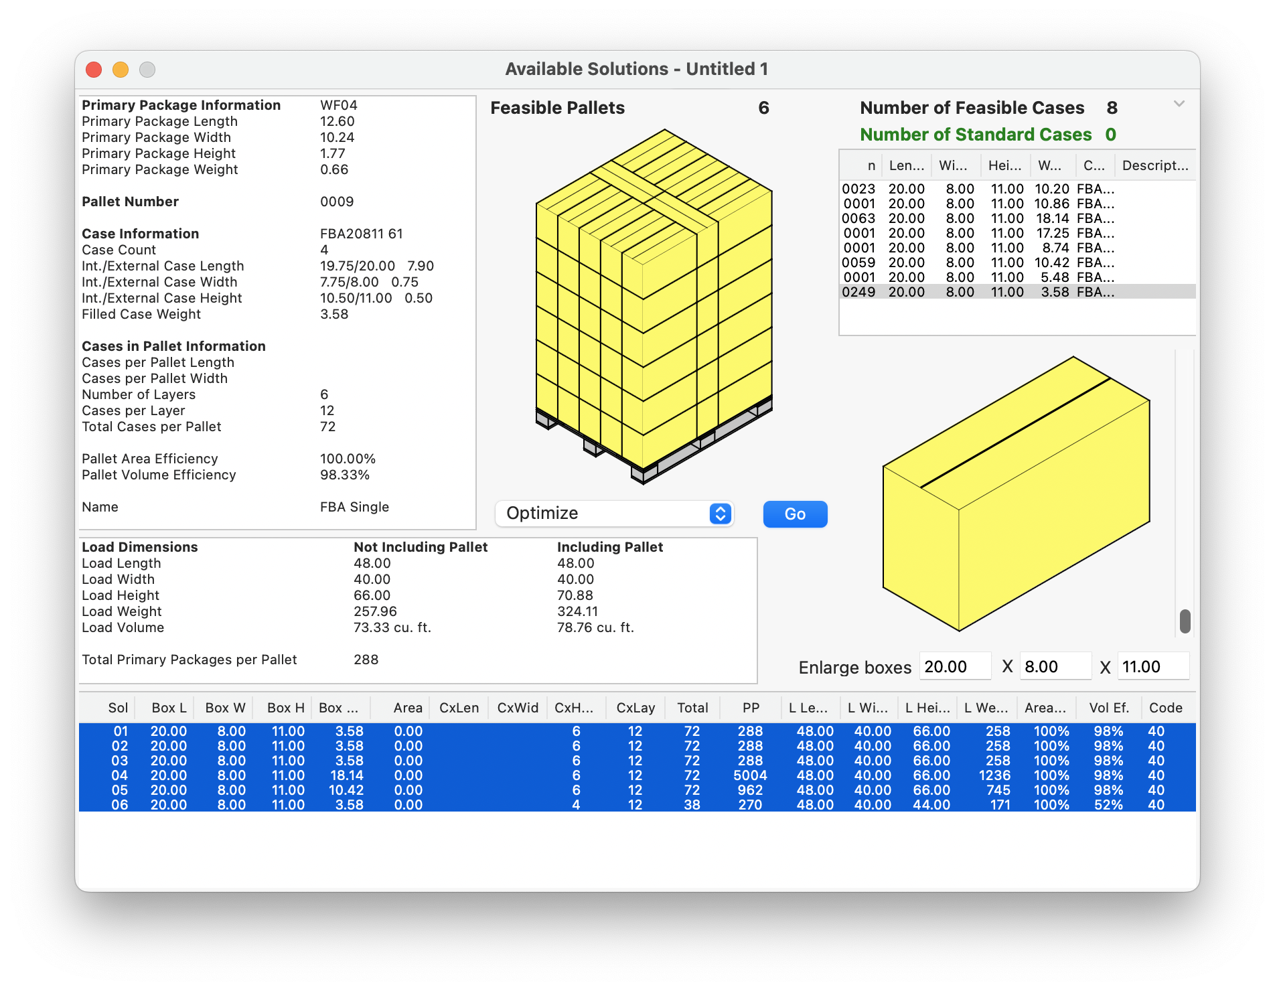Sort feasible cases by Descript... column
The height and width of the screenshot is (991, 1275).
pyautogui.click(x=1155, y=165)
